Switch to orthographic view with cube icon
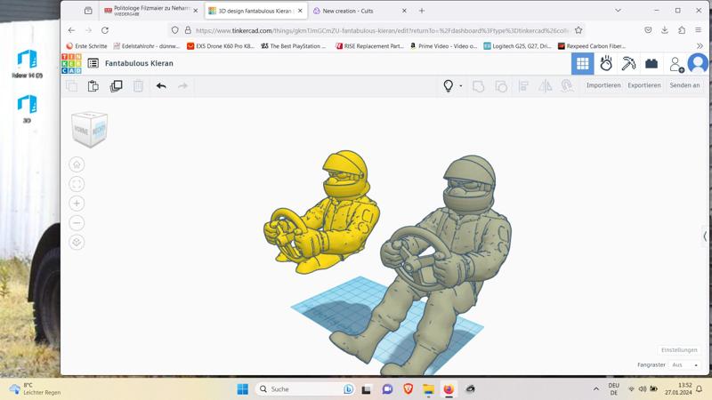 [x=77, y=242]
